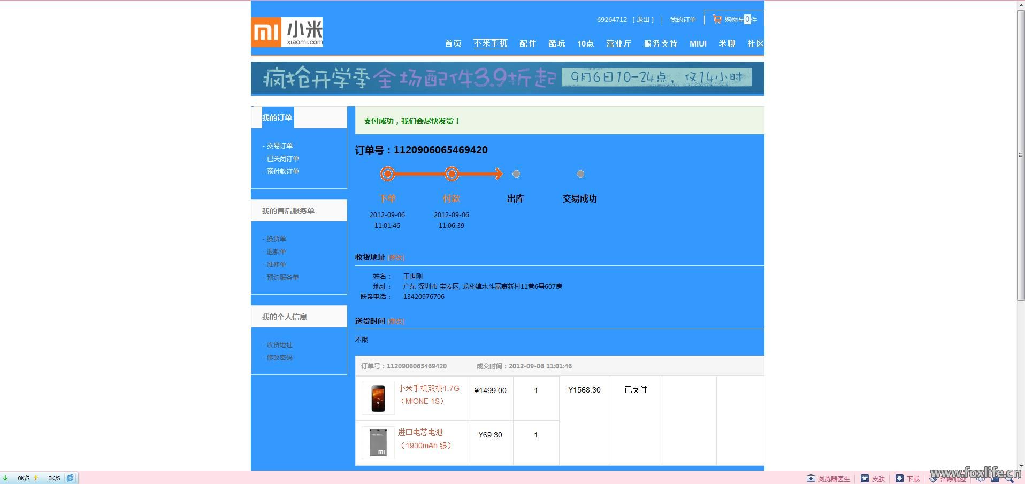Click the back-to-school sale banner

(507, 78)
